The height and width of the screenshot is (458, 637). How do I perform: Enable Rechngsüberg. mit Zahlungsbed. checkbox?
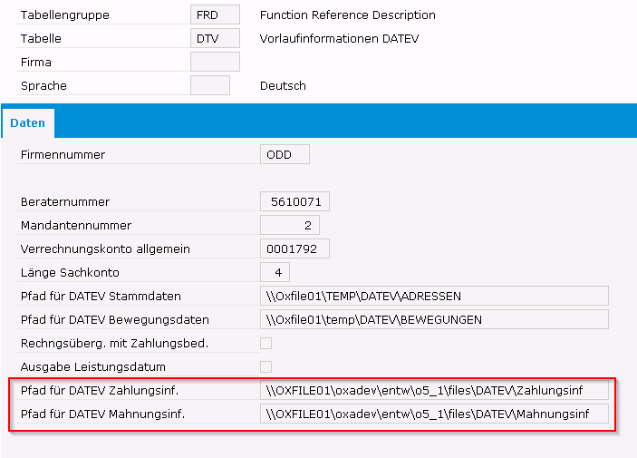[266, 344]
